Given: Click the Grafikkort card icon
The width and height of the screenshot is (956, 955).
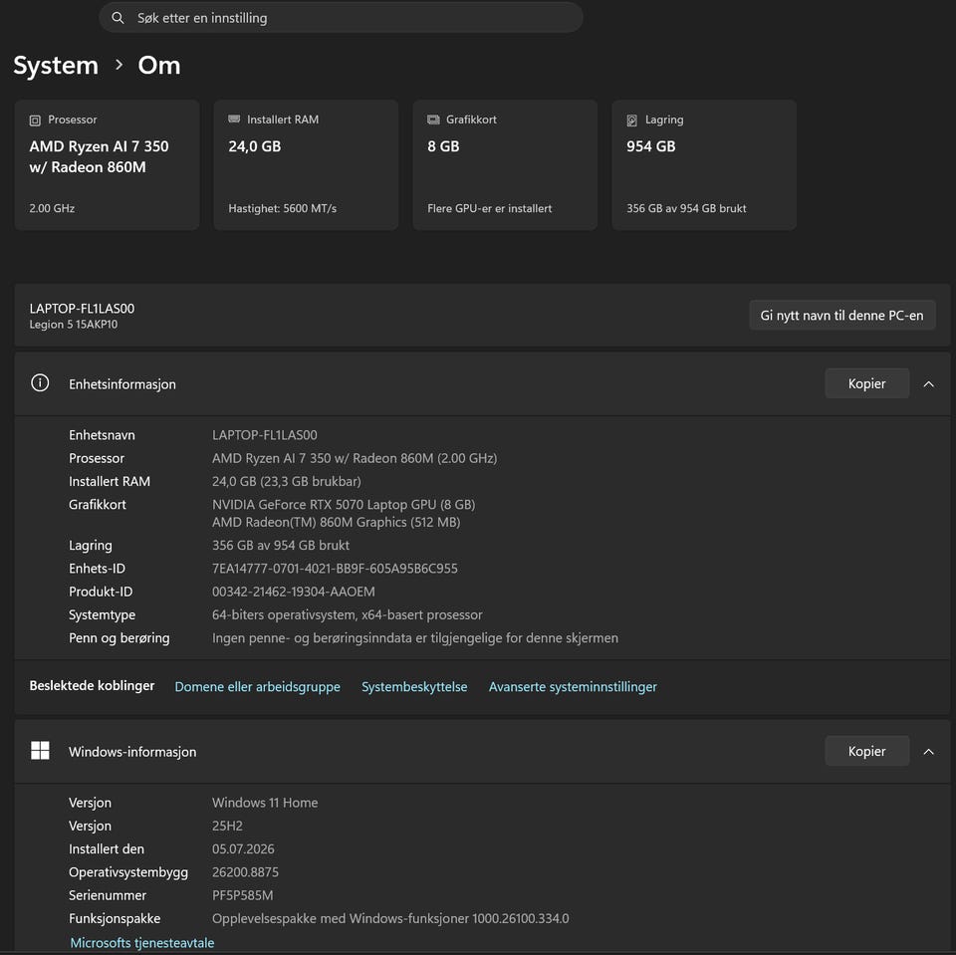Looking at the screenshot, I should [433, 119].
